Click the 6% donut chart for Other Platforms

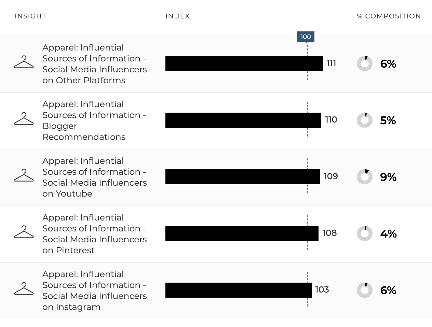point(365,63)
